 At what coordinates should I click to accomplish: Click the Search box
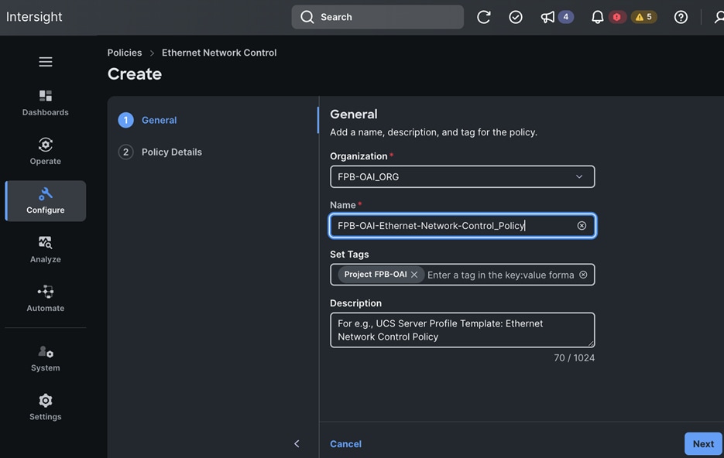377,17
